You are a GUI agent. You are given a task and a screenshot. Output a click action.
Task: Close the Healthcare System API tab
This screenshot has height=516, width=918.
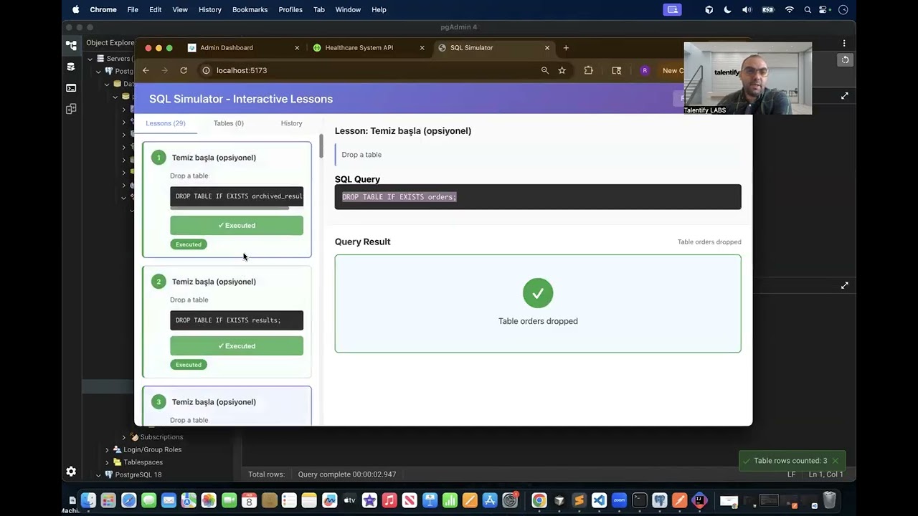click(x=422, y=48)
